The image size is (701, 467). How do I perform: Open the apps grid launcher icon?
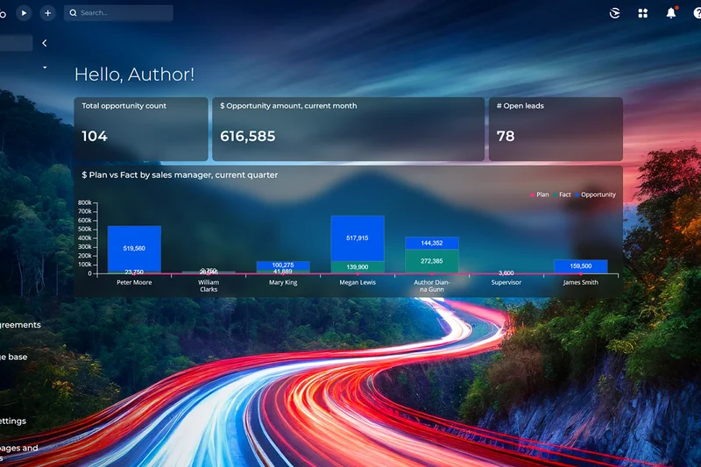click(643, 13)
